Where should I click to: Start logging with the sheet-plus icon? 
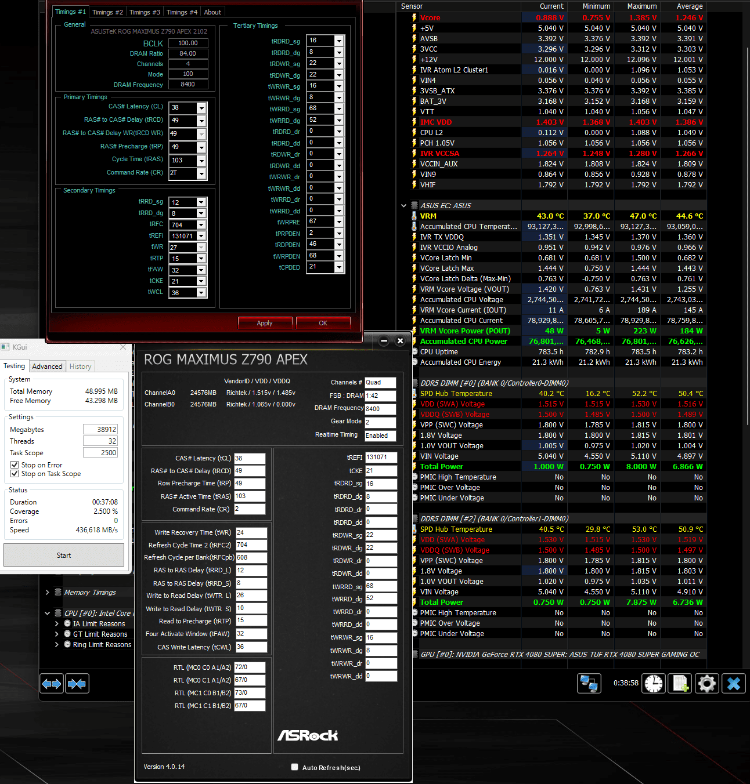tap(680, 684)
